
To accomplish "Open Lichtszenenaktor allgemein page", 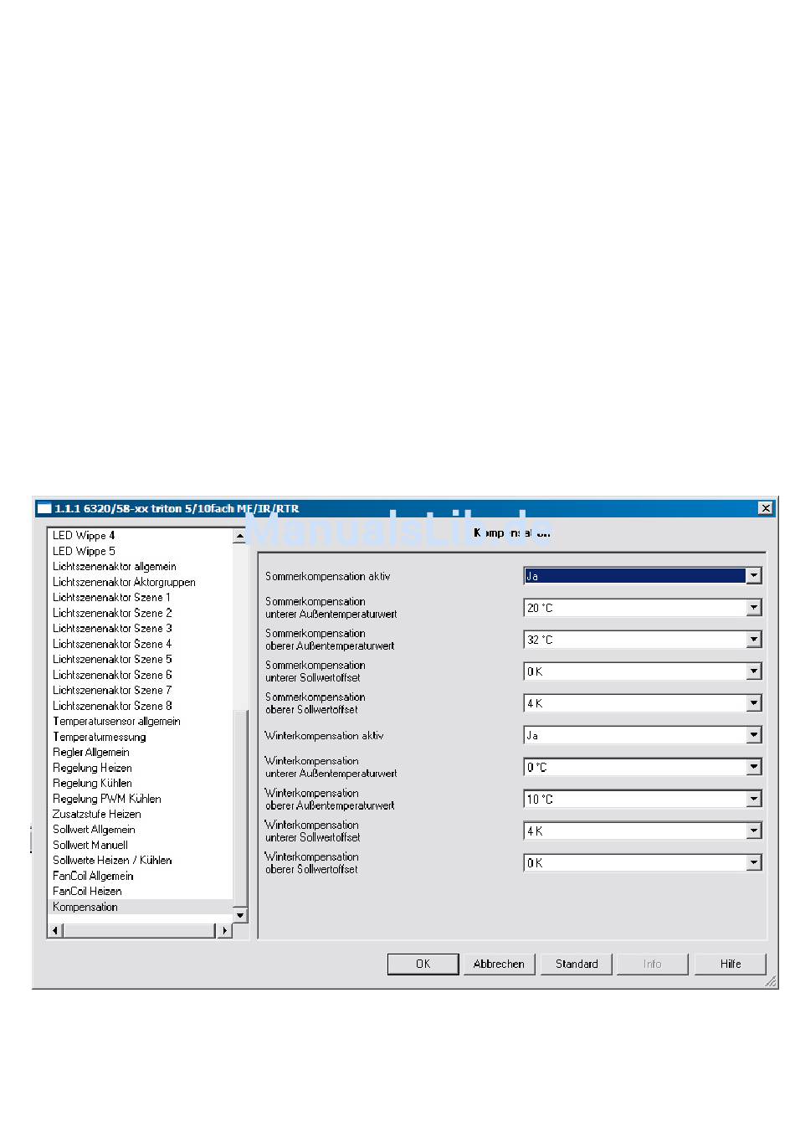I will (x=115, y=567).
